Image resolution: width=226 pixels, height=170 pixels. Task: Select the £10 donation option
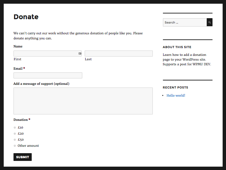click(x=15, y=128)
